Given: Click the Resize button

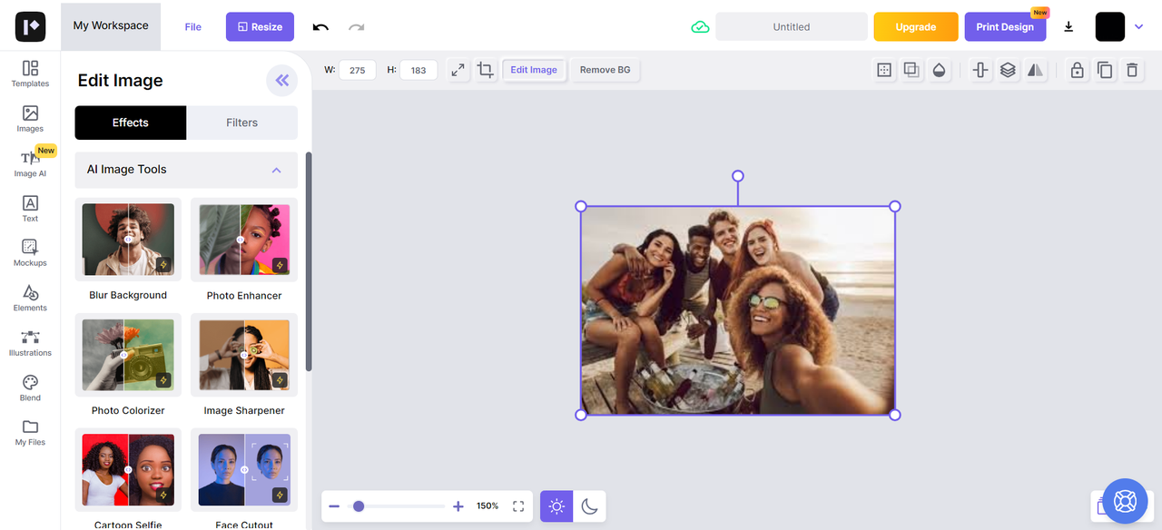Looking at the screenshot, I should (x=260, y=27).
